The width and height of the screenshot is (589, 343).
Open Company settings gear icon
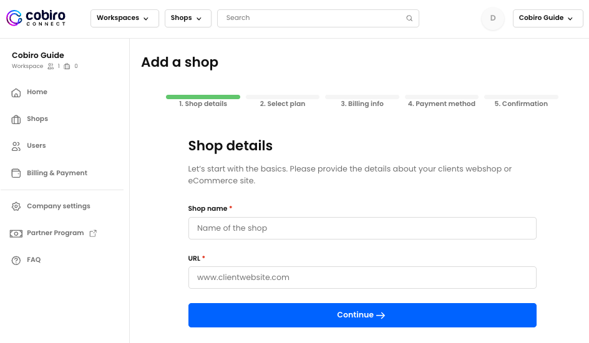pos(16,206)
